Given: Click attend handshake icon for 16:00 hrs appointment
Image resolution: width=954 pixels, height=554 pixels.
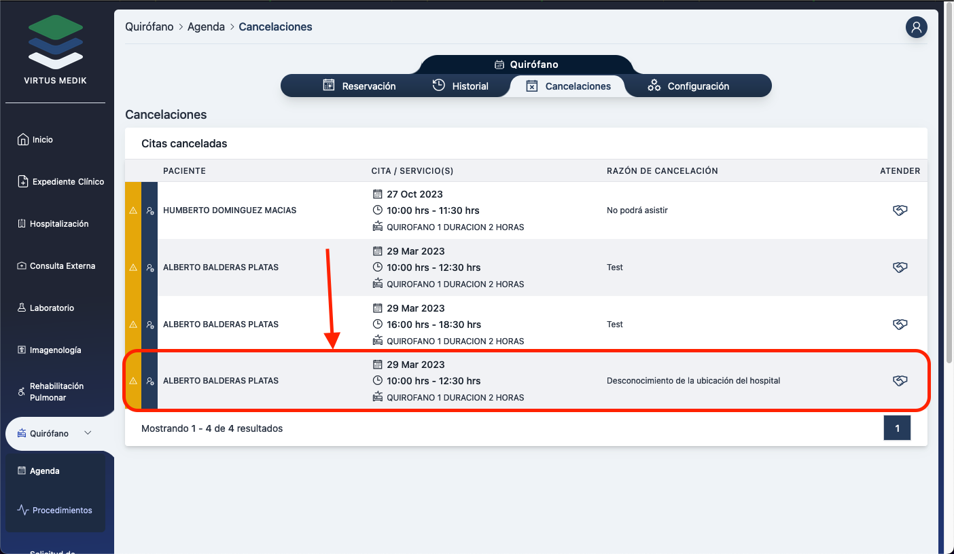Looking at the screenshot, I should (x=900, y=325).
